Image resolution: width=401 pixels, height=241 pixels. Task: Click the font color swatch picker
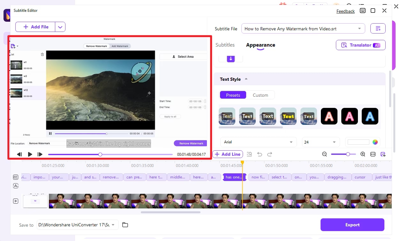tap(375, 142)
